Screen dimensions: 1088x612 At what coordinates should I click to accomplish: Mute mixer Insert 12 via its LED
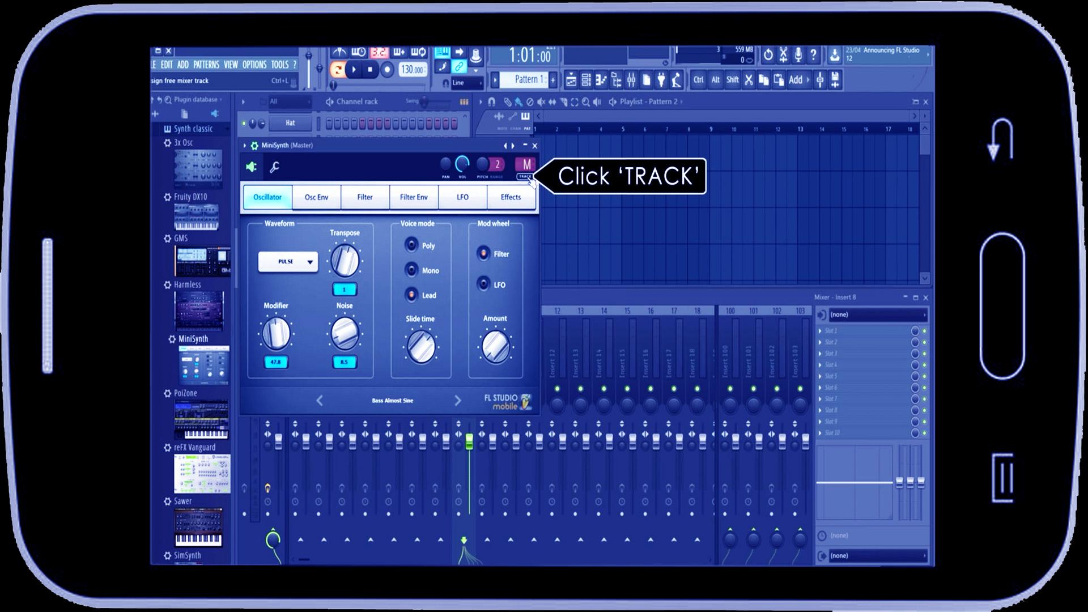click(557, 389)
